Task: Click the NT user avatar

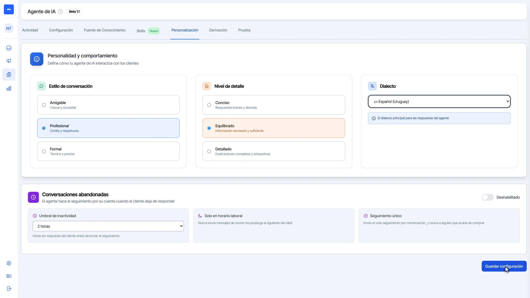Action: point(9,28)
